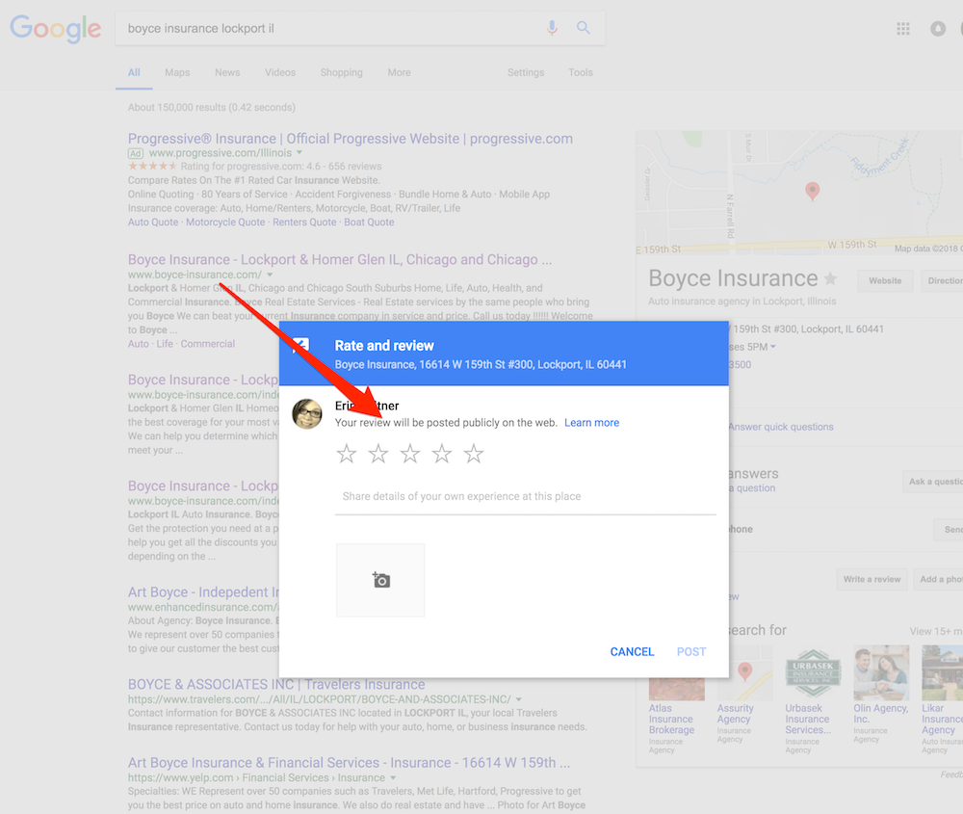This screenshot has height=814, width=963.
Task: Open the Life sitelink under Boyce result
Action: pyautogui.click(x=165, y=344)
